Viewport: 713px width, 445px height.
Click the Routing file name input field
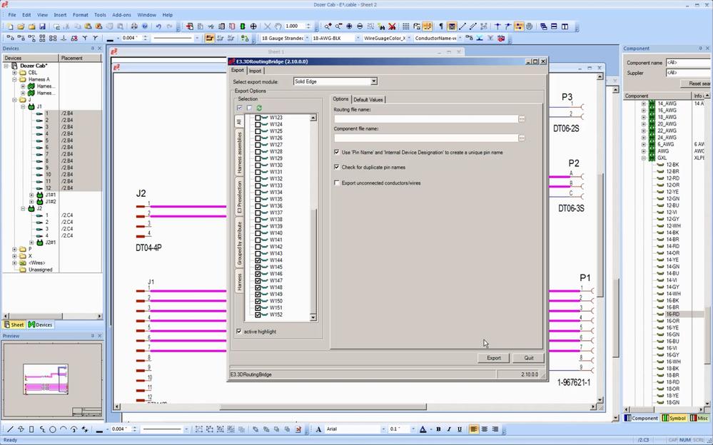[x=426, y=119]
